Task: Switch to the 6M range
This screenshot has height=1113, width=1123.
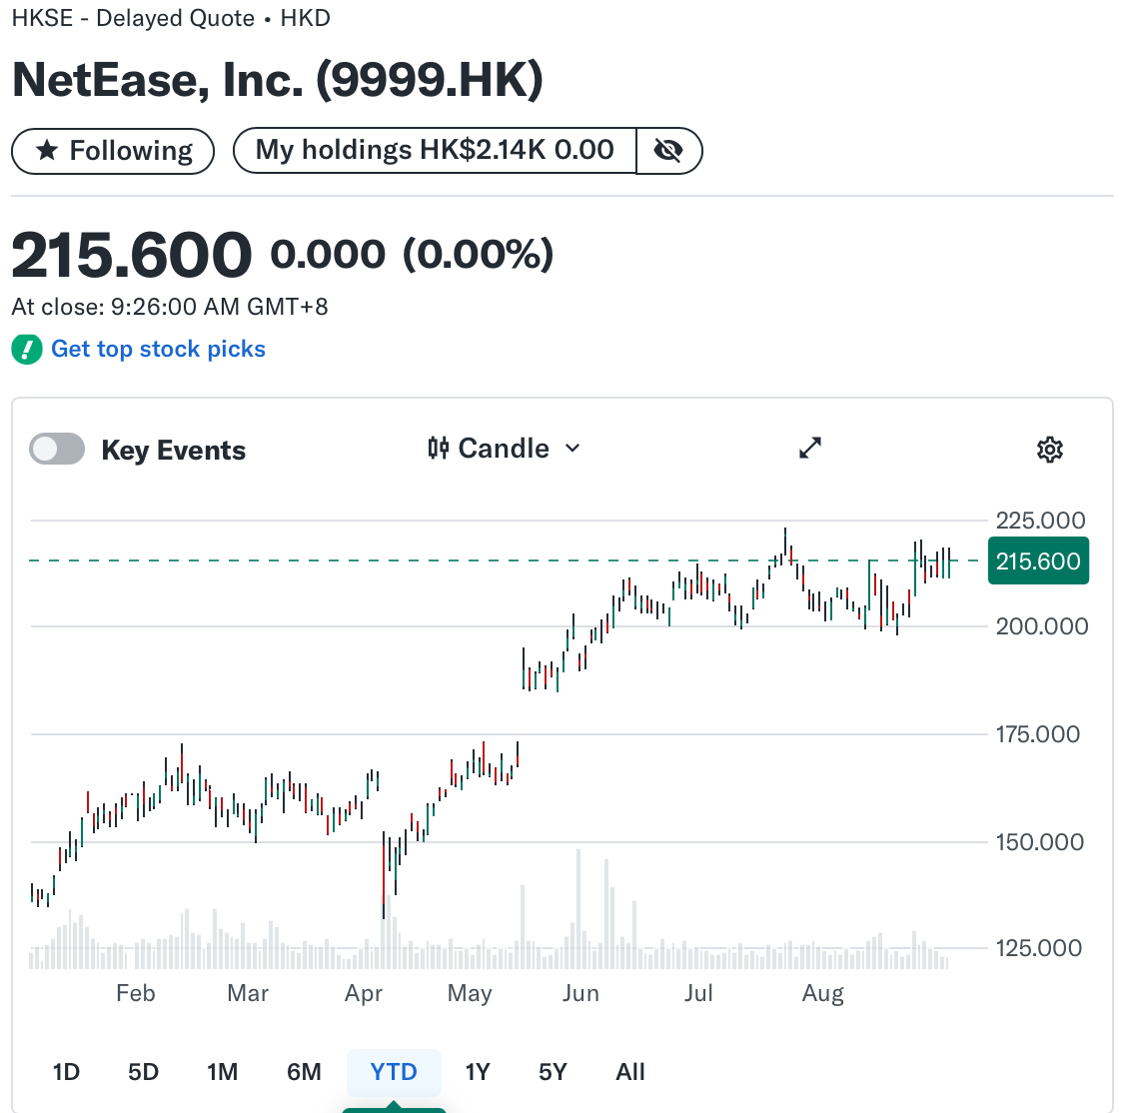Action: pyautogui.click(x=304, y=1071)
